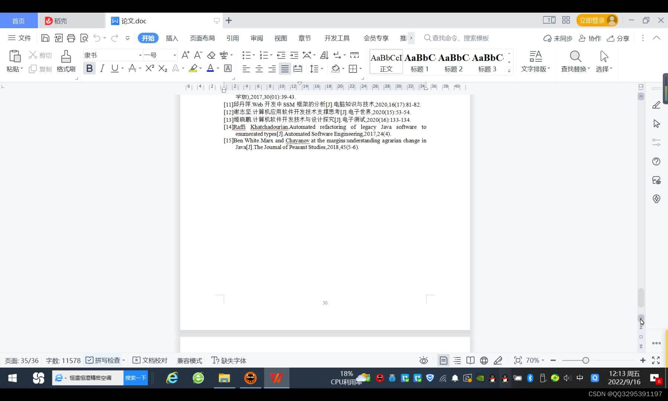Expand line spacing dropdown
Screen dimensions: 668x401
point(322,69)
